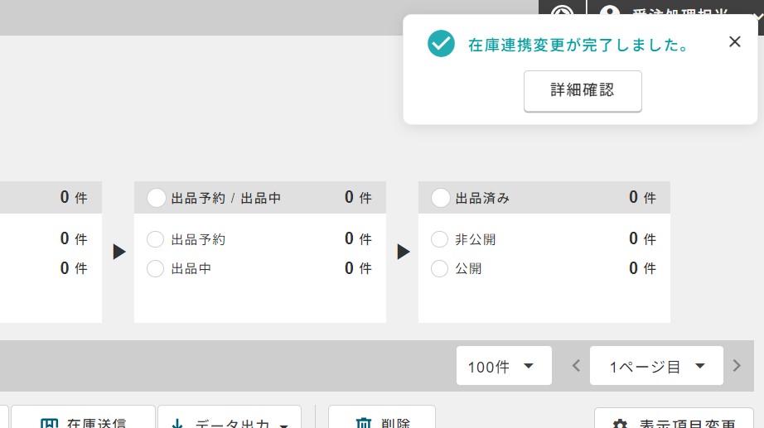Select the 出品中 radio option
The image size is (764, 428).
pos(156,268)
